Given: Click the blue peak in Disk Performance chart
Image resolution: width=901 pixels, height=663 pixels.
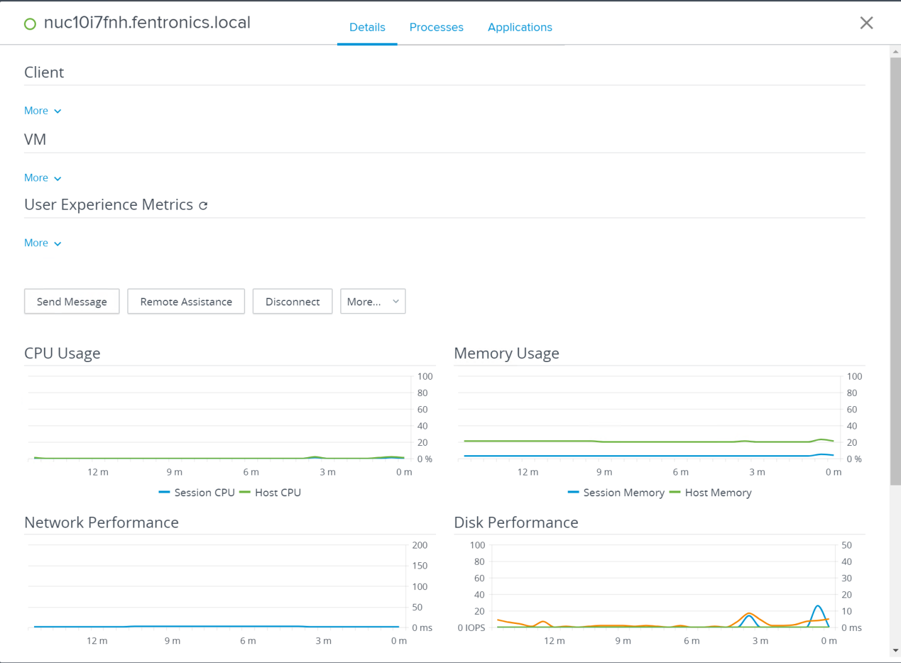Looking at the screenshot, I should pyautogui.click(x=818, y=607).
